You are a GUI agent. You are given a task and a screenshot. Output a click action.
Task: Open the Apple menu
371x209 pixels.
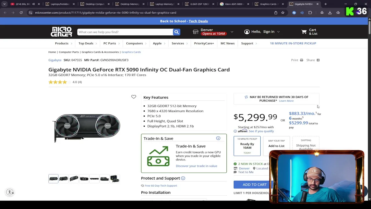[x=159, y=43]
